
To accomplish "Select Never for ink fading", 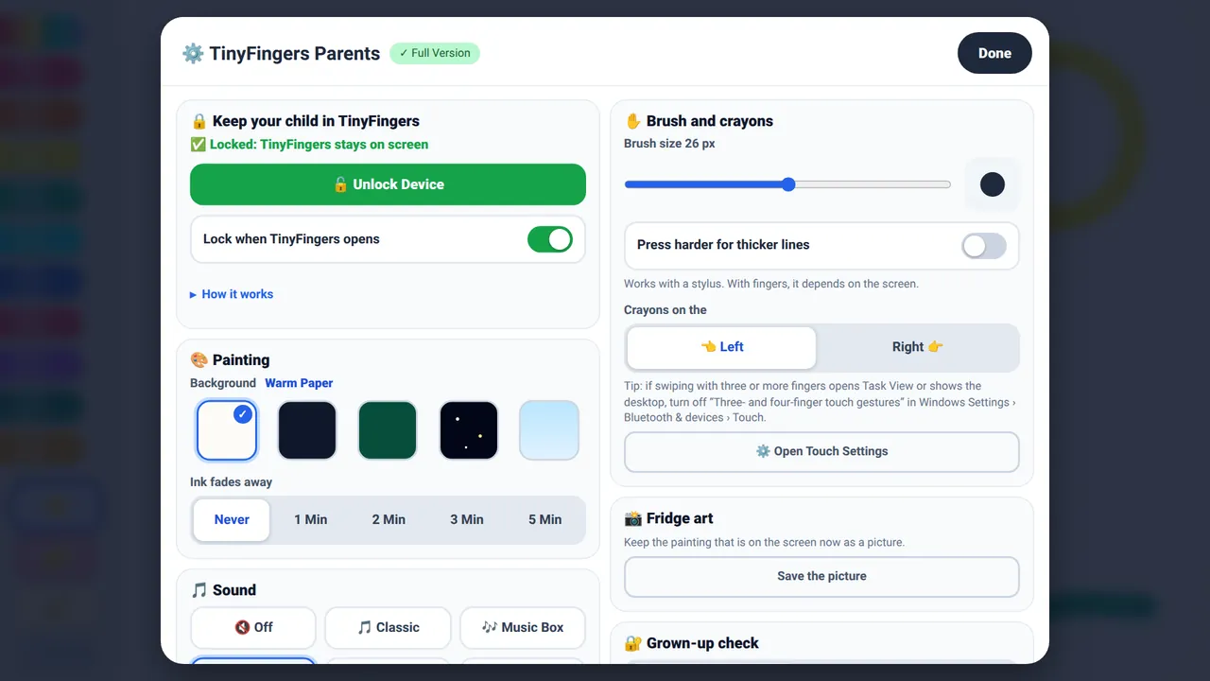I will click(x=232, y=519).
